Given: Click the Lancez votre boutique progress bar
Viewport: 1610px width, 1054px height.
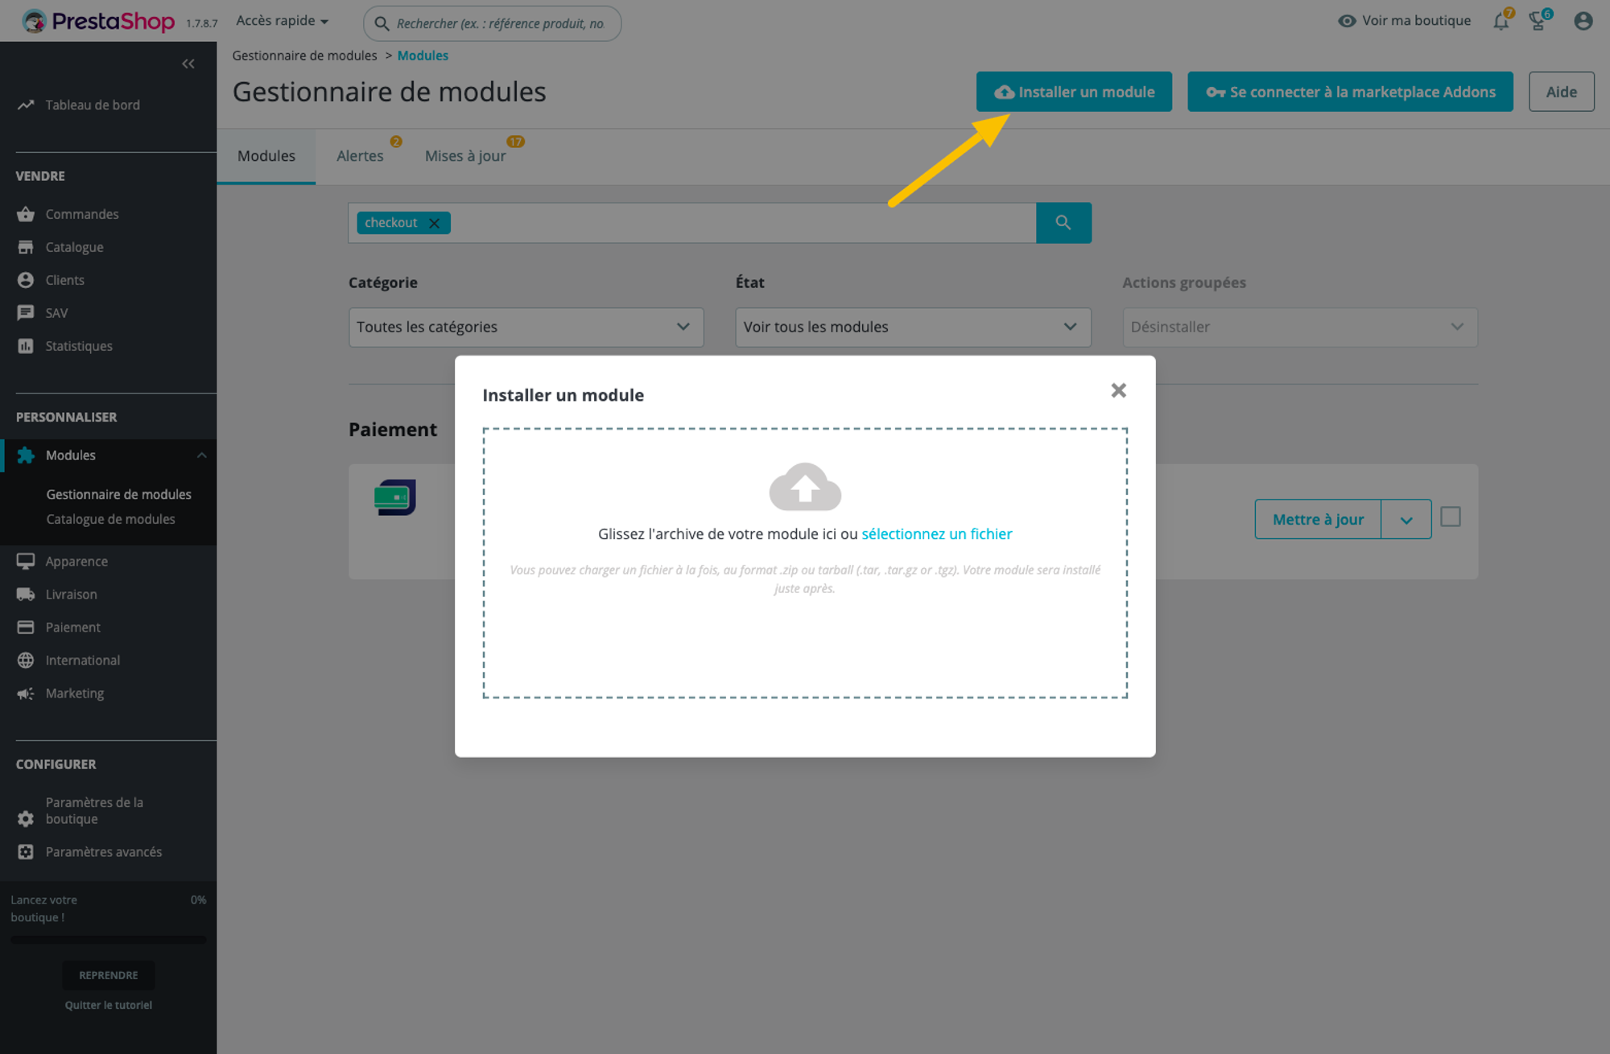Looking at the screenshot, I should click(109, 940).
